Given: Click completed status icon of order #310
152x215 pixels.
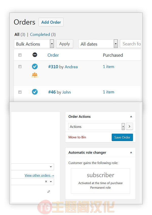Looking at the screenshot, I should coord(35,66).
